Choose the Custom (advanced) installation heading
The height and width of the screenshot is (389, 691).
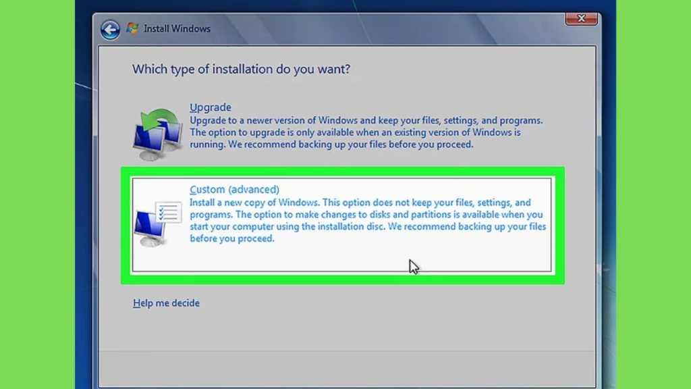234,189
